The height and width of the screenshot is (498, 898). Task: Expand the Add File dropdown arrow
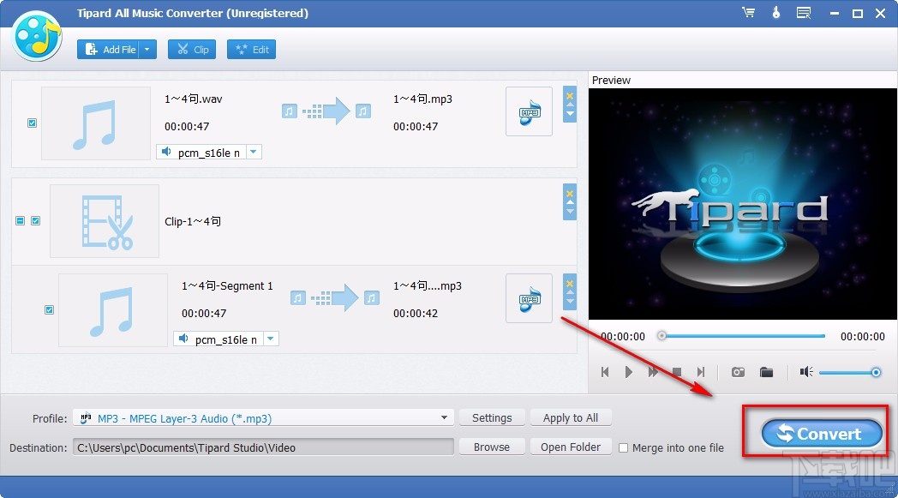pyautogui.click(x=147, y=49)
